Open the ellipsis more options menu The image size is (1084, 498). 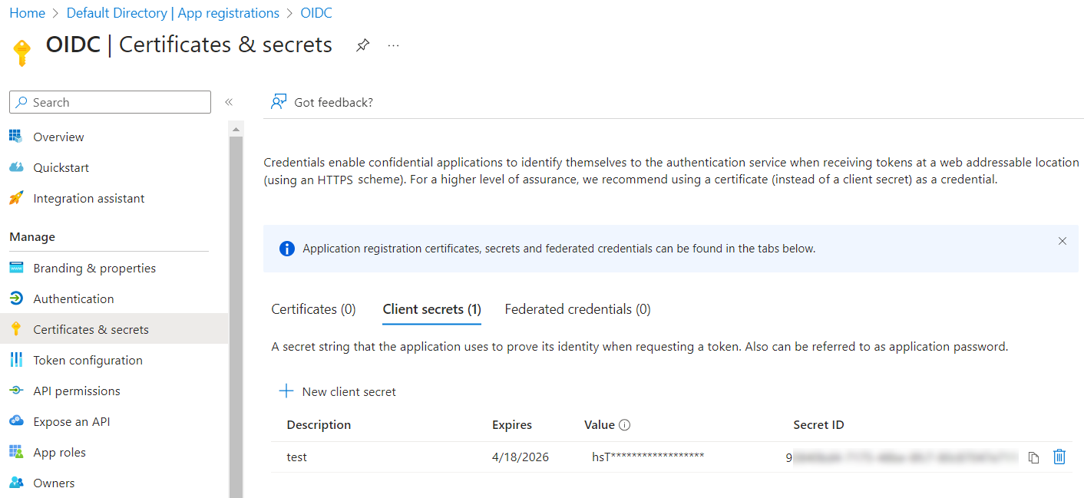(x=393, y=45)
